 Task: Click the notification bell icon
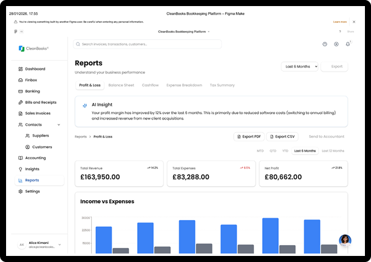tap(348, 44)
